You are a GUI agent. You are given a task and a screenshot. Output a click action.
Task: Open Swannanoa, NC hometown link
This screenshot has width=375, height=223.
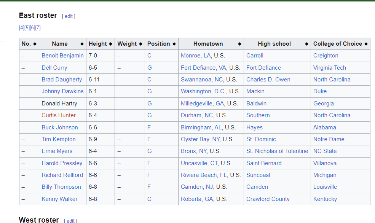pos(202,80)
